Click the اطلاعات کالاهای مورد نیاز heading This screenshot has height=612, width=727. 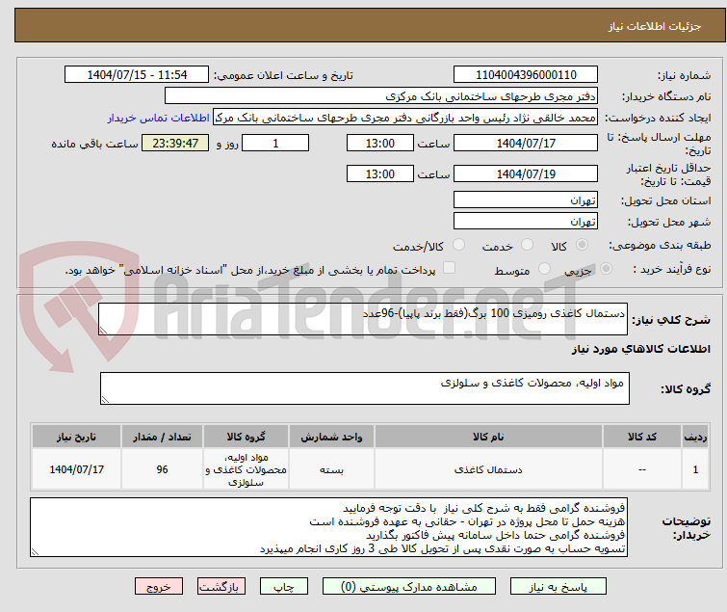(640, 349)
